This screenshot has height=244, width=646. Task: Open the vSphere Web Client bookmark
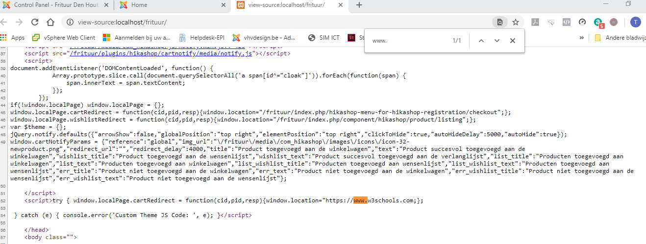pos(64,37)
